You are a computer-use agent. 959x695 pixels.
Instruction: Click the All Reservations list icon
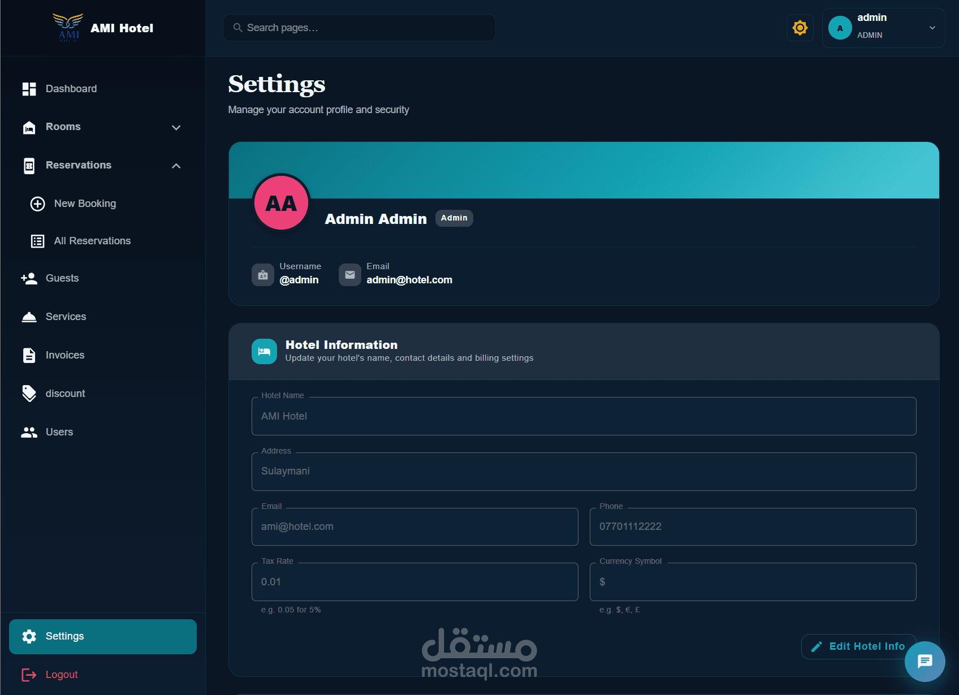tap(38, 241)
